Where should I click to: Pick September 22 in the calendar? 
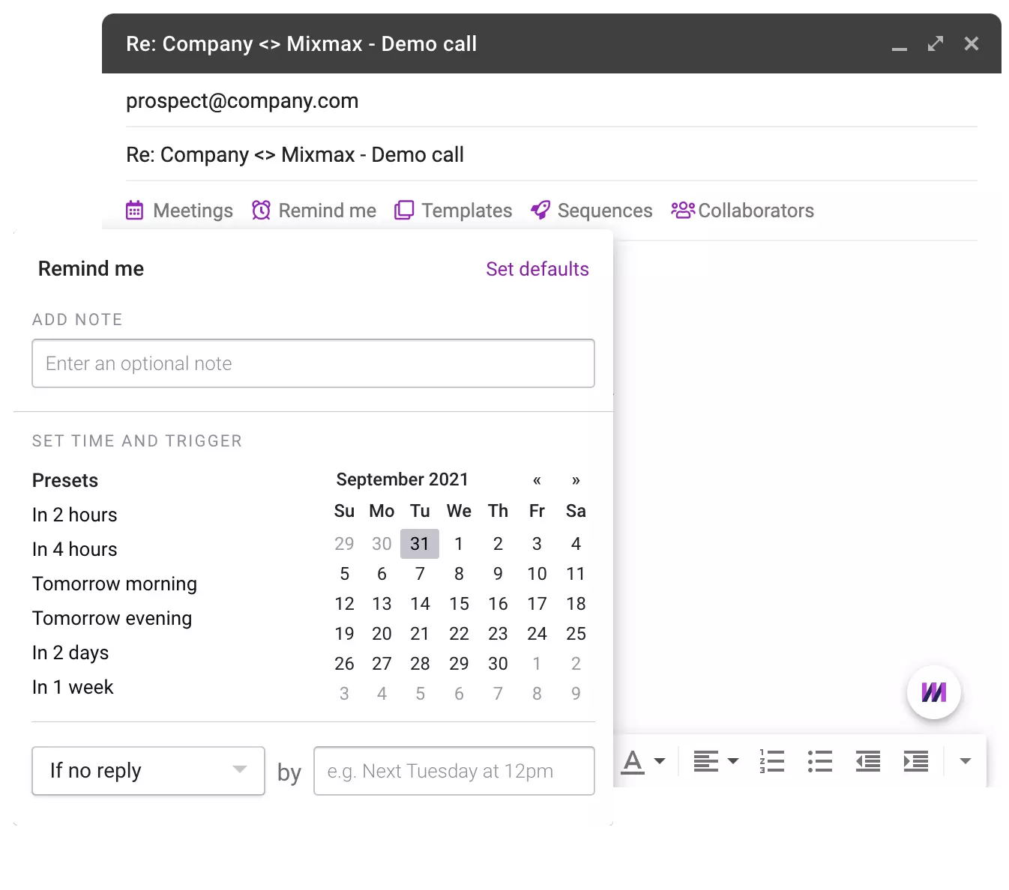pyautogui.click(x=459, y=634)
